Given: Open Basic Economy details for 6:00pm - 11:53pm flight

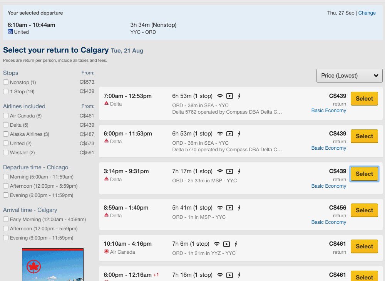Looking at the screenshot, I should (328, 148).
